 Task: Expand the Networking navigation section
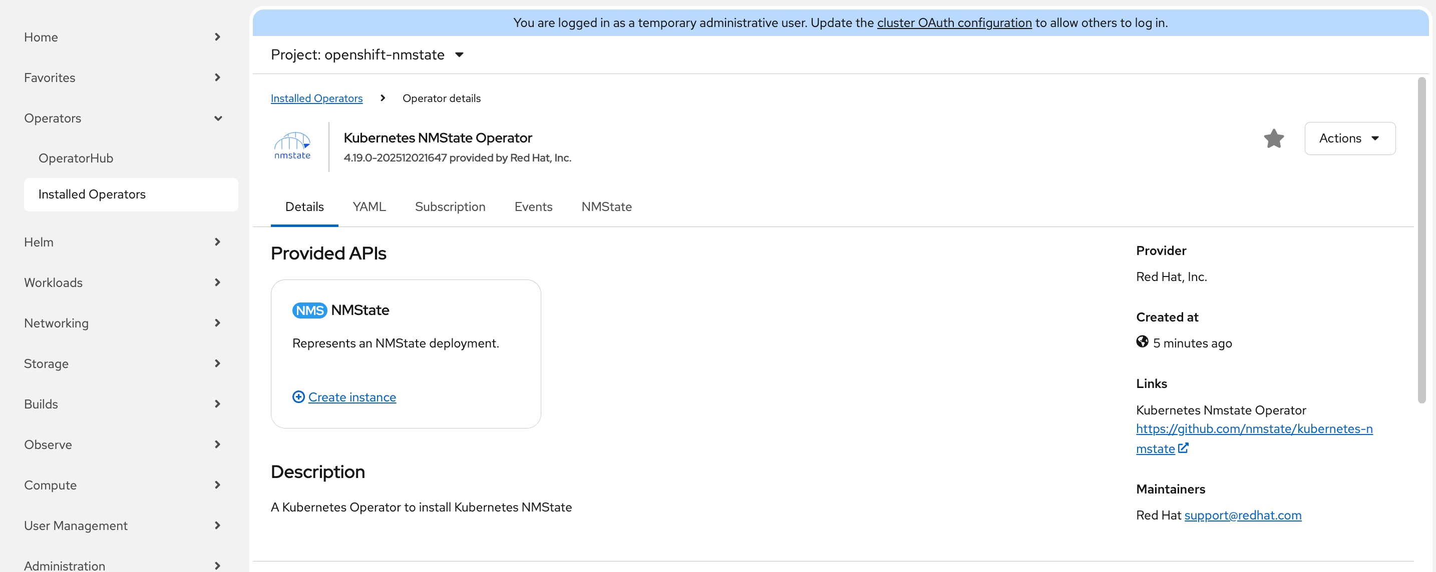(x=123, y=323)
